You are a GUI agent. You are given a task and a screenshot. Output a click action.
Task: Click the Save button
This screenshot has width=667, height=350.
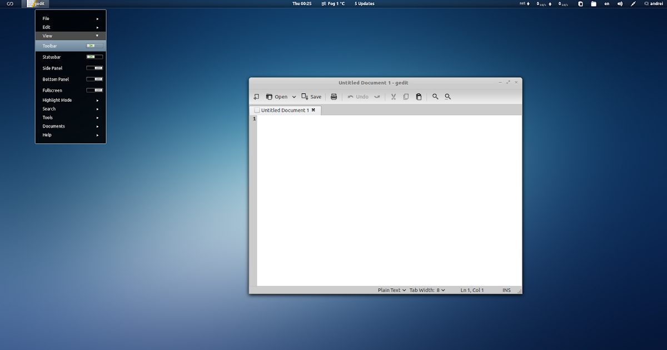(311, 97)
